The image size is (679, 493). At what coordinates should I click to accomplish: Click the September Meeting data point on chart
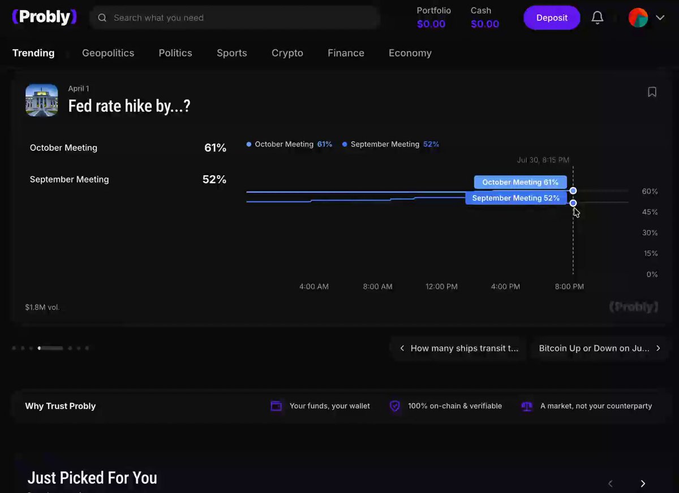tap(573, 203)
